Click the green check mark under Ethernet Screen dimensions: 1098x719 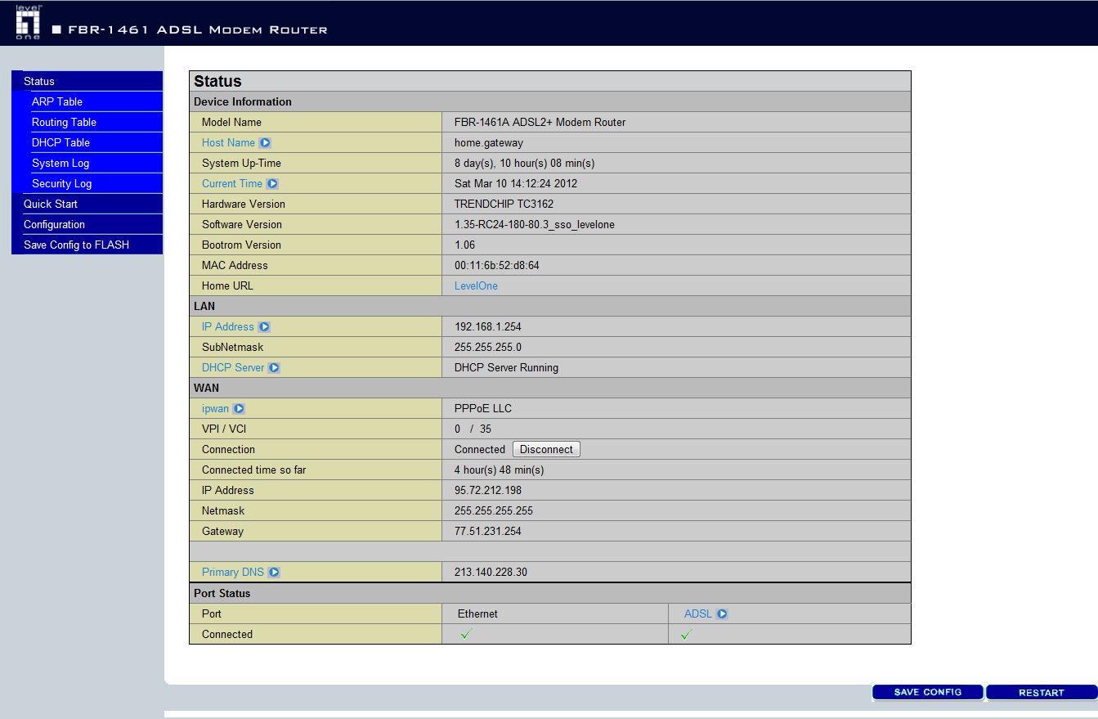466,635
